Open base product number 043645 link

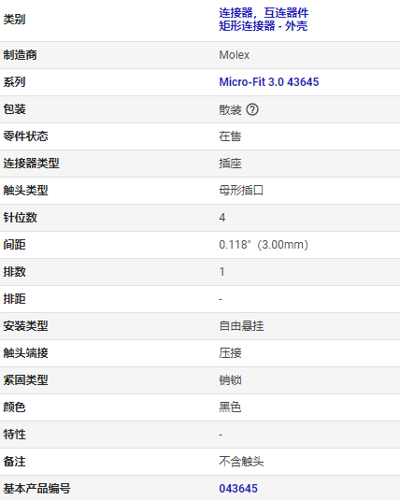tap(238, 489)
